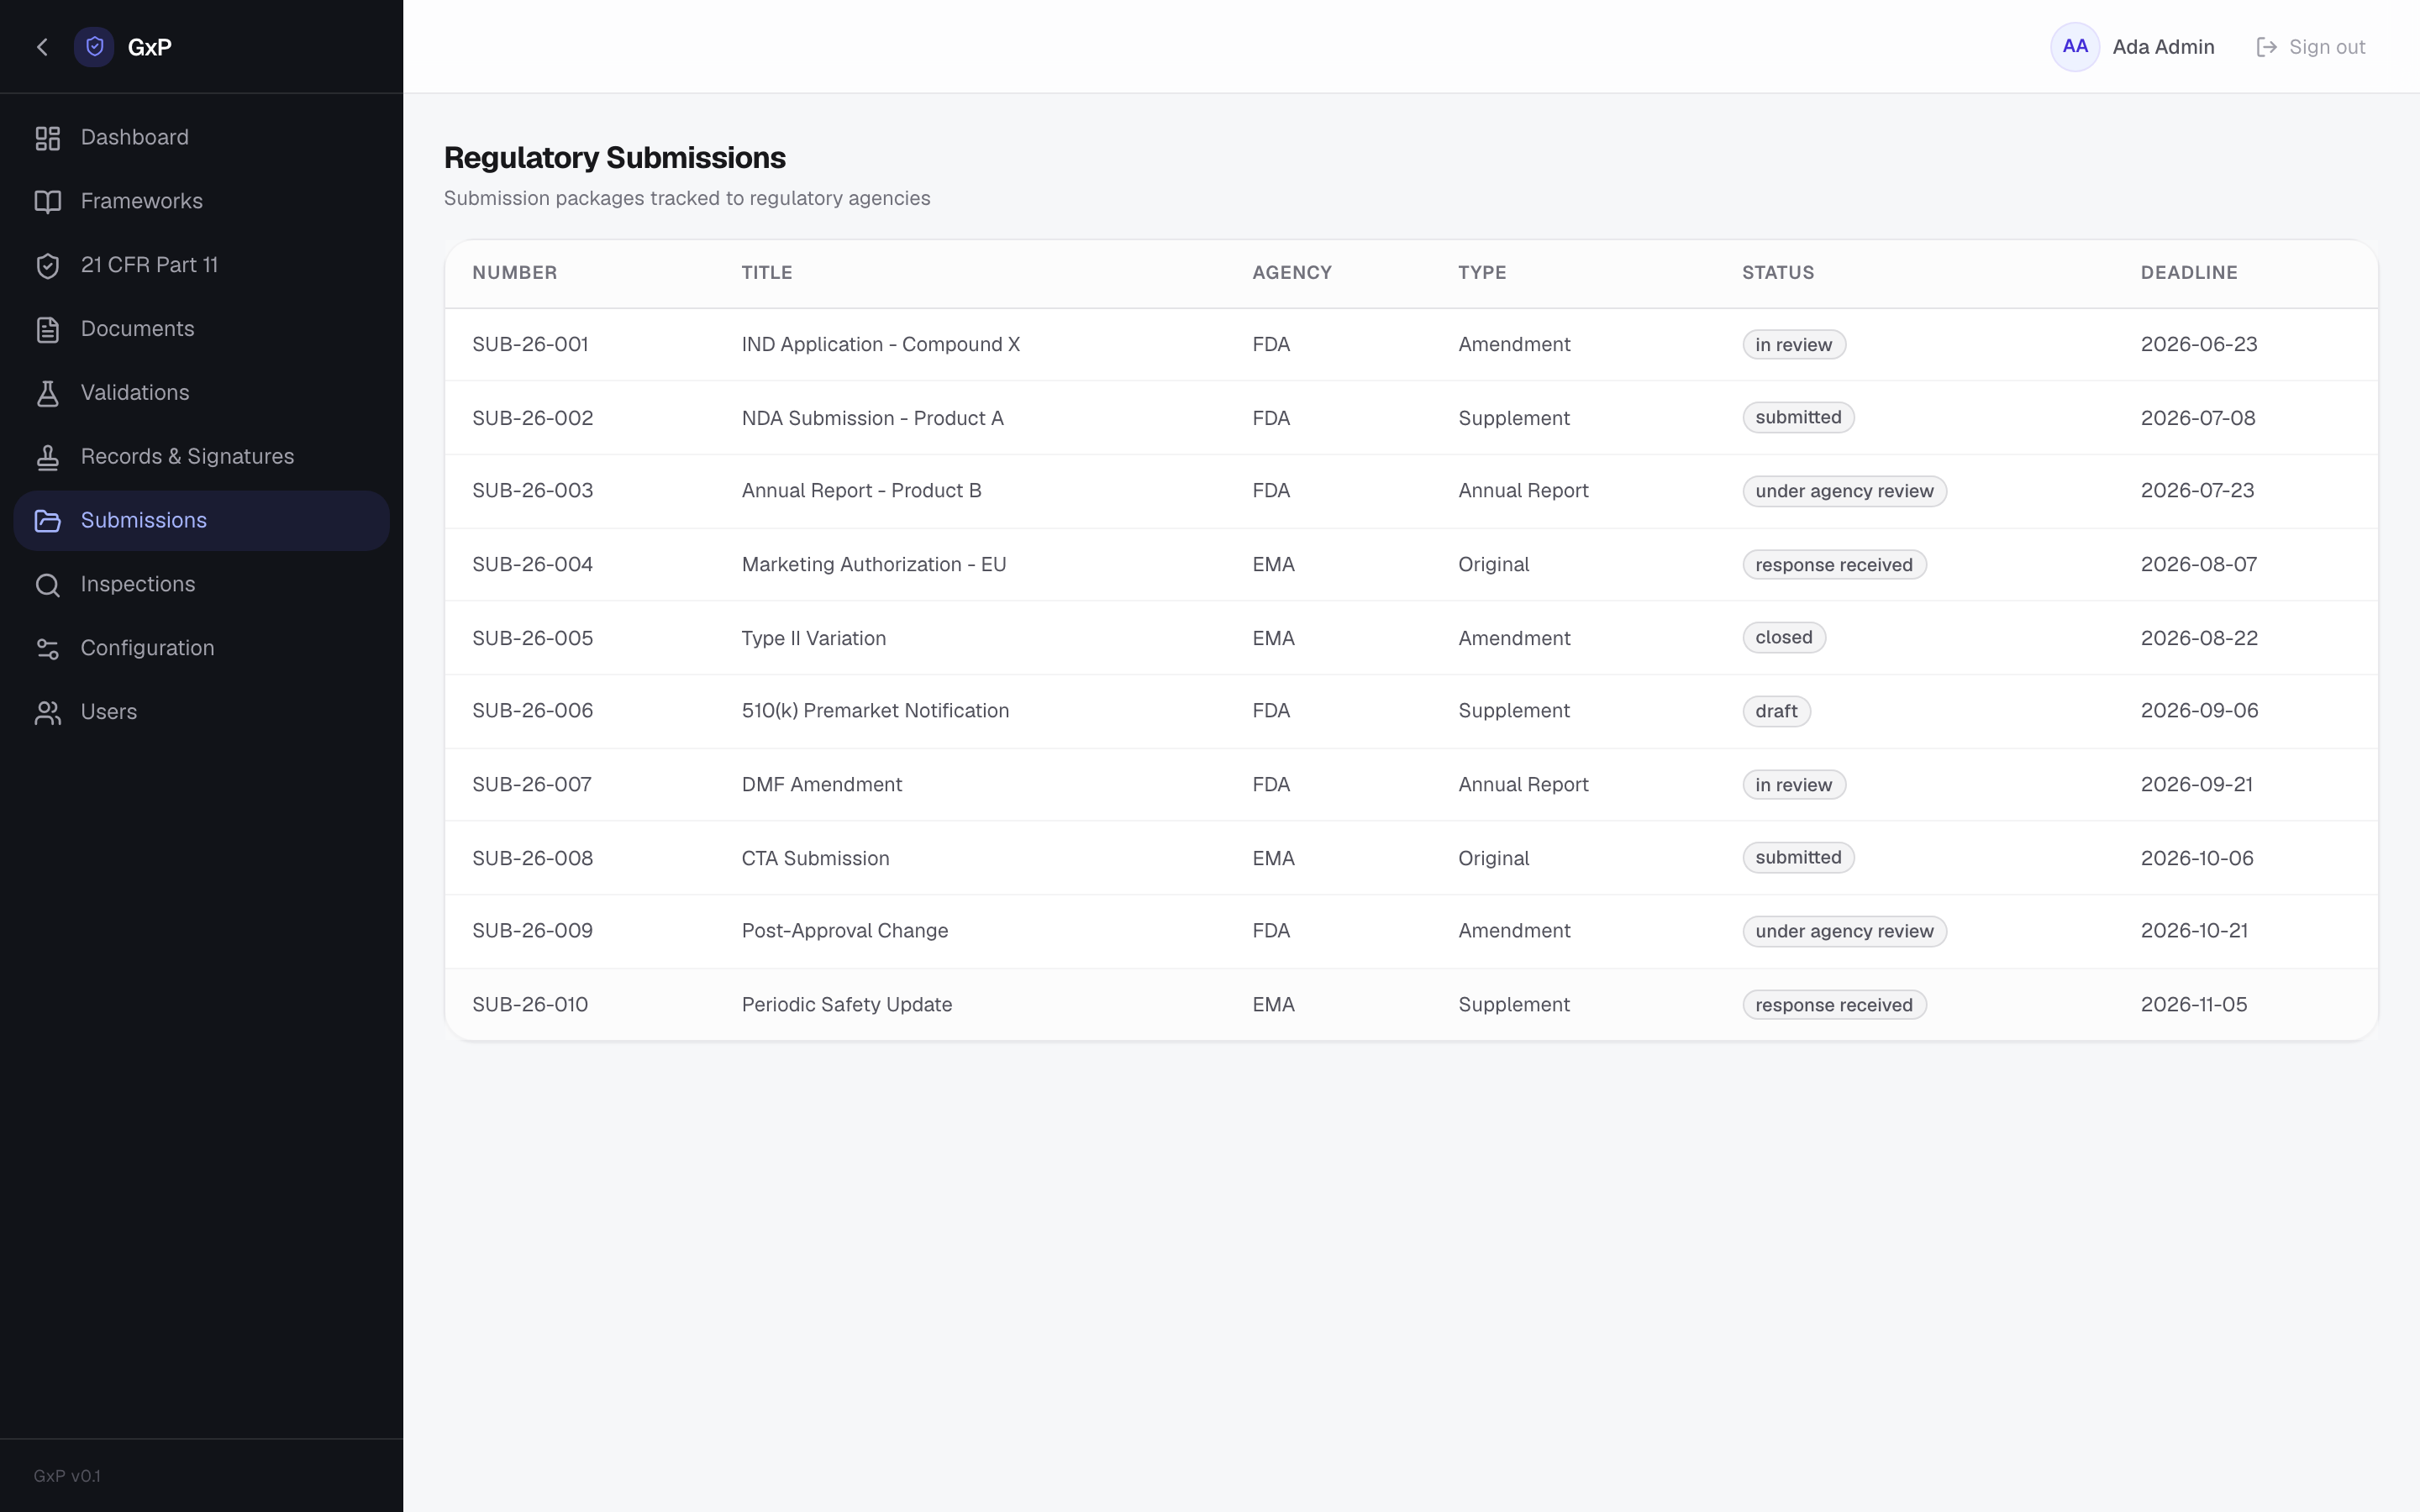Click the Users people icon

coord(48,713)
